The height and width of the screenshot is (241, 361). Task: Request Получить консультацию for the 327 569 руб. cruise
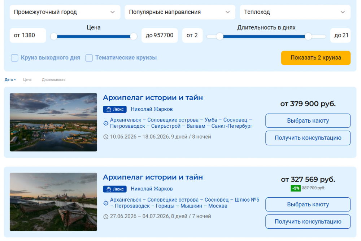tap(308, 222)
